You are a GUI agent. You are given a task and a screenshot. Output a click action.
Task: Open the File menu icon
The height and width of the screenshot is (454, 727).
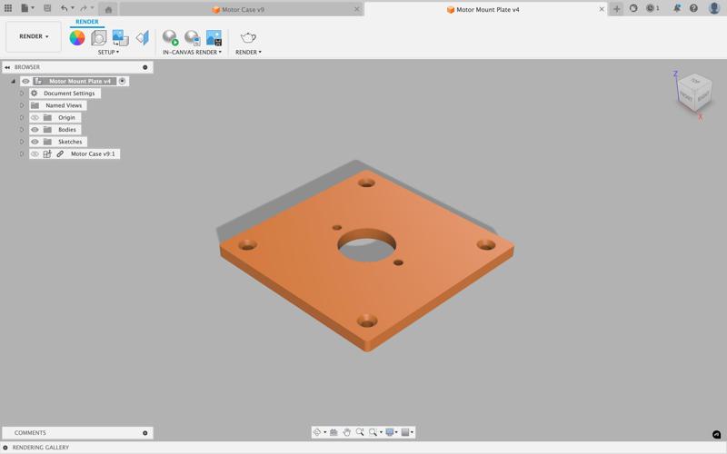click(x=25, y=8)
